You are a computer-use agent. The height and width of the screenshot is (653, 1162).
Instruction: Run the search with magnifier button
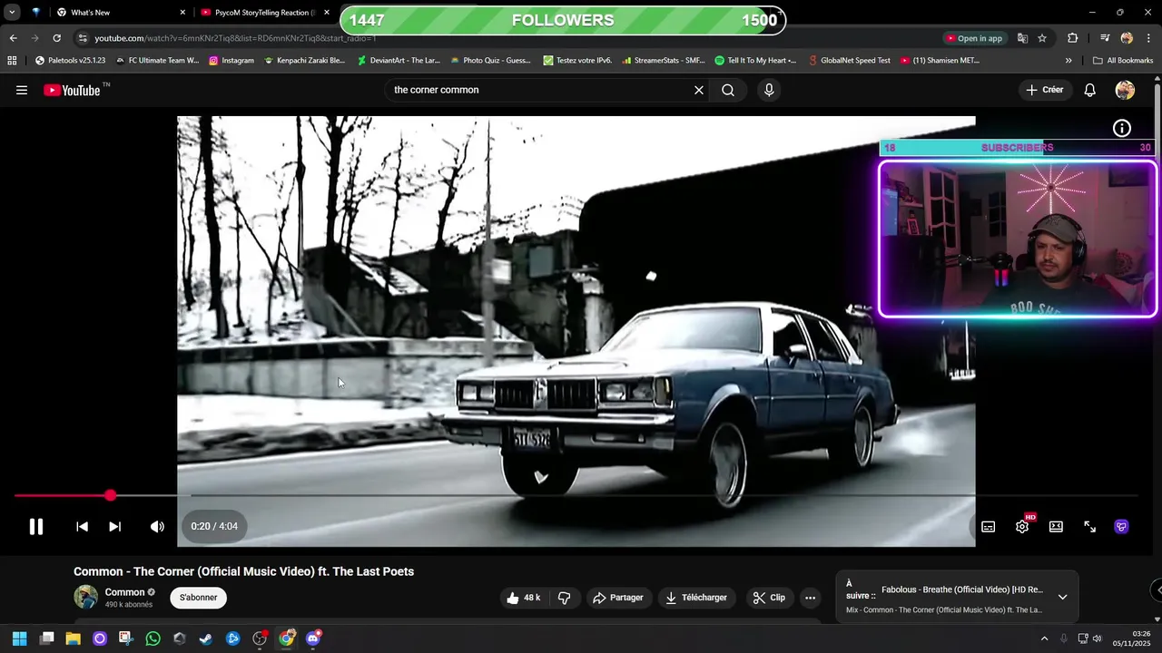(728, 90)
